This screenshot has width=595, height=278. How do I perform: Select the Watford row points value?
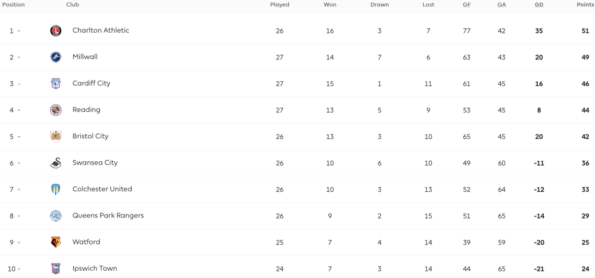[x=585, y=242]
